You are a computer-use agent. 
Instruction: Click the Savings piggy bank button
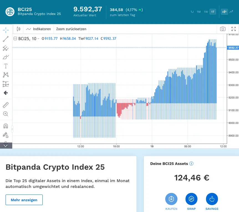[212, 199]
